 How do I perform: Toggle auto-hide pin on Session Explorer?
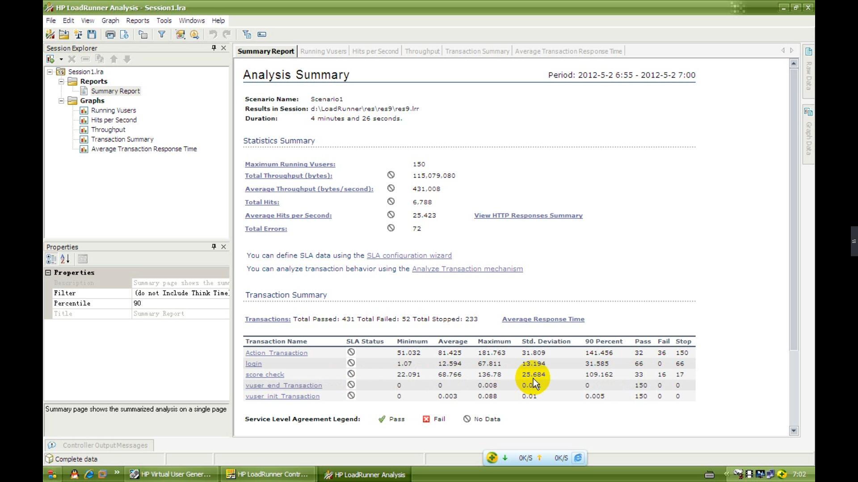[x=214, y=48]
